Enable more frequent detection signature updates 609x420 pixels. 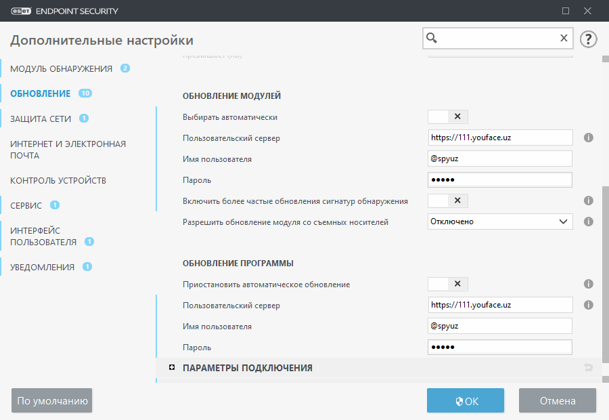pyautogui.click(x=448, y=201)
